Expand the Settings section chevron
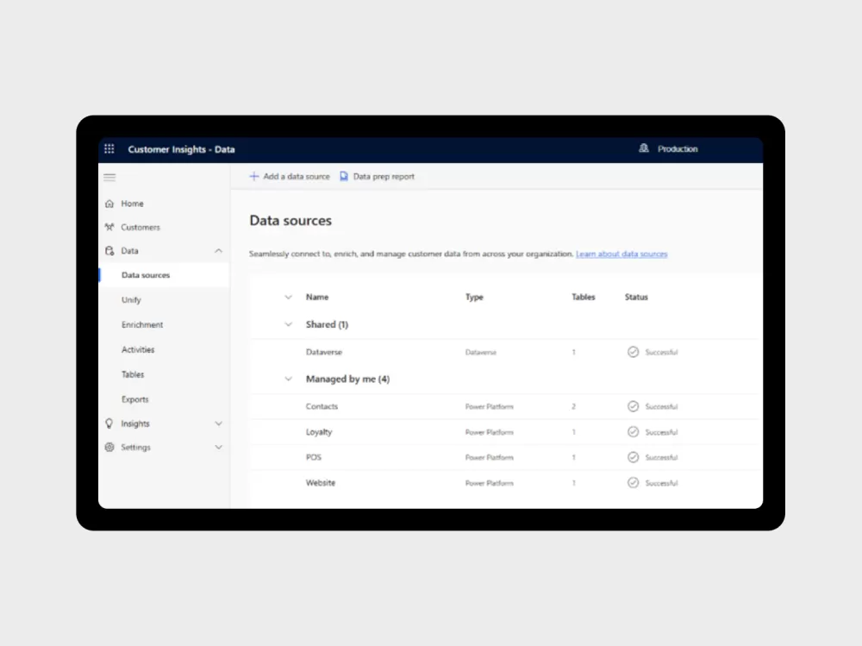The width and height of the screenshot is (862, 646). [x=218, y=448]
